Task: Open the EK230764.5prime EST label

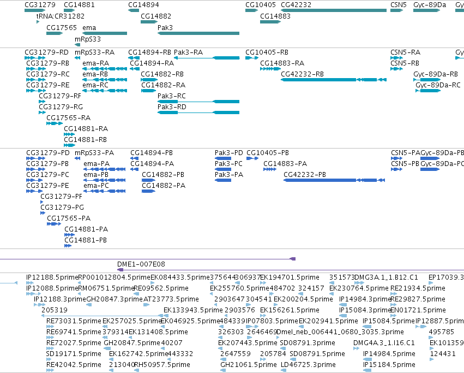Action: coord(359,288)
